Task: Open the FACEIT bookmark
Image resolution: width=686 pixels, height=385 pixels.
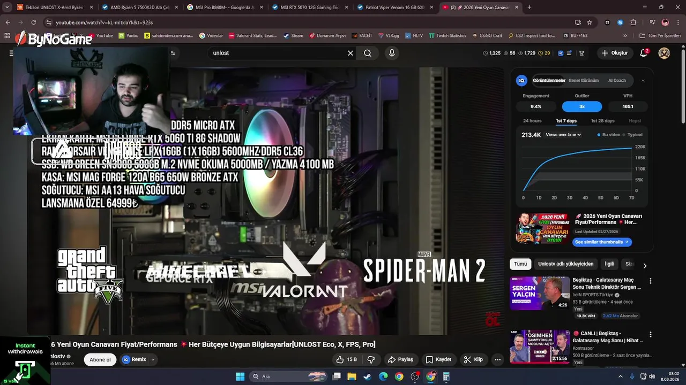Action: point(362,36)
